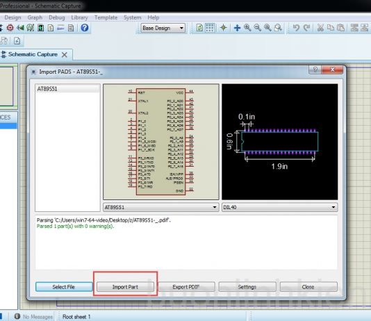Viewport: 371px width, 321px height.
Task: Click the Redraw display icon
Action: pyautogui.click(x=199, y=28)
